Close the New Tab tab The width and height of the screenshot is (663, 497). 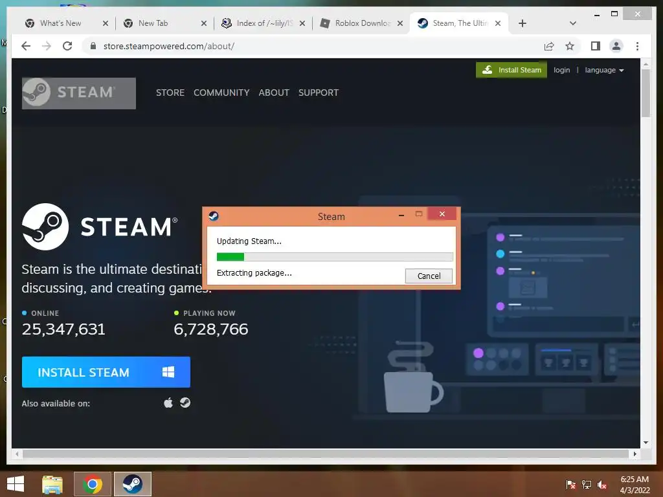[x=204, y=23]
